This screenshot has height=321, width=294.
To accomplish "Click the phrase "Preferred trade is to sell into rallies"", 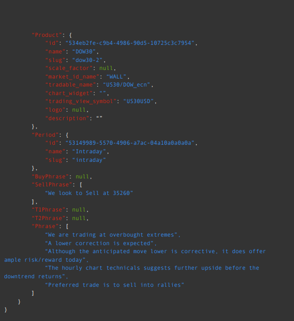I will point(115,285).
